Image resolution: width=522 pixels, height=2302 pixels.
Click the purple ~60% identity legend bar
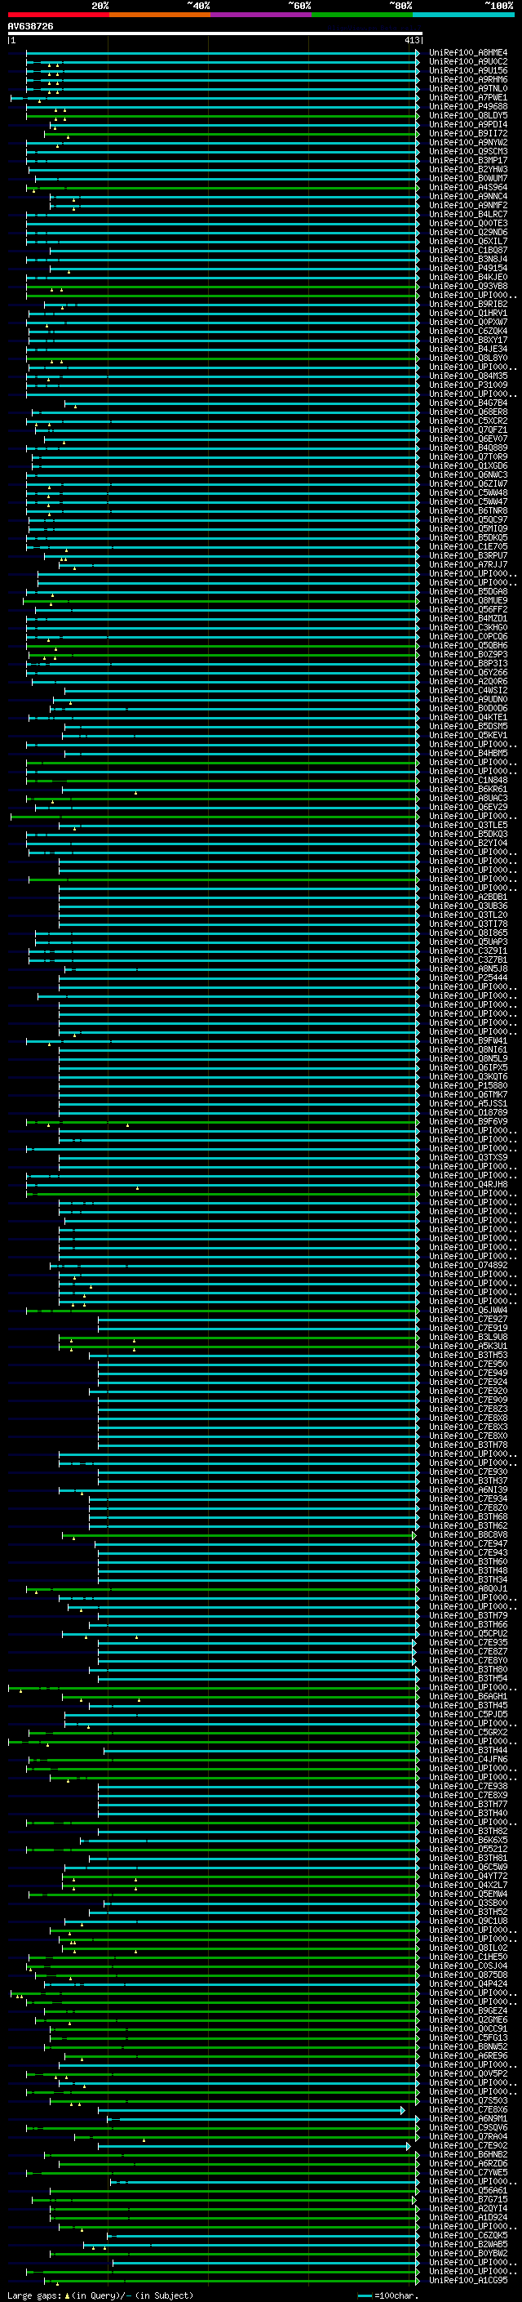click(260, 15)
